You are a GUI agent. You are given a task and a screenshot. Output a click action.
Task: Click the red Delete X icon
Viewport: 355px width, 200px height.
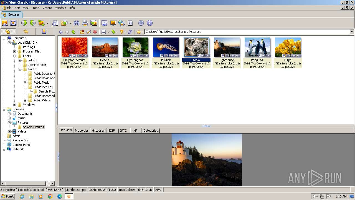point(95,32)
